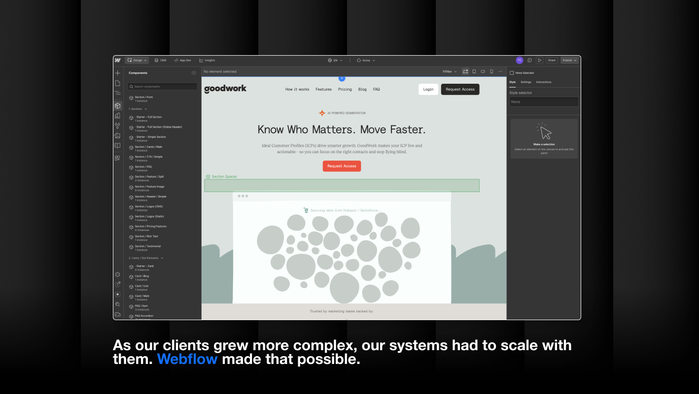Open the EN language dropdown
699x394 pixels.
point(334,60)
